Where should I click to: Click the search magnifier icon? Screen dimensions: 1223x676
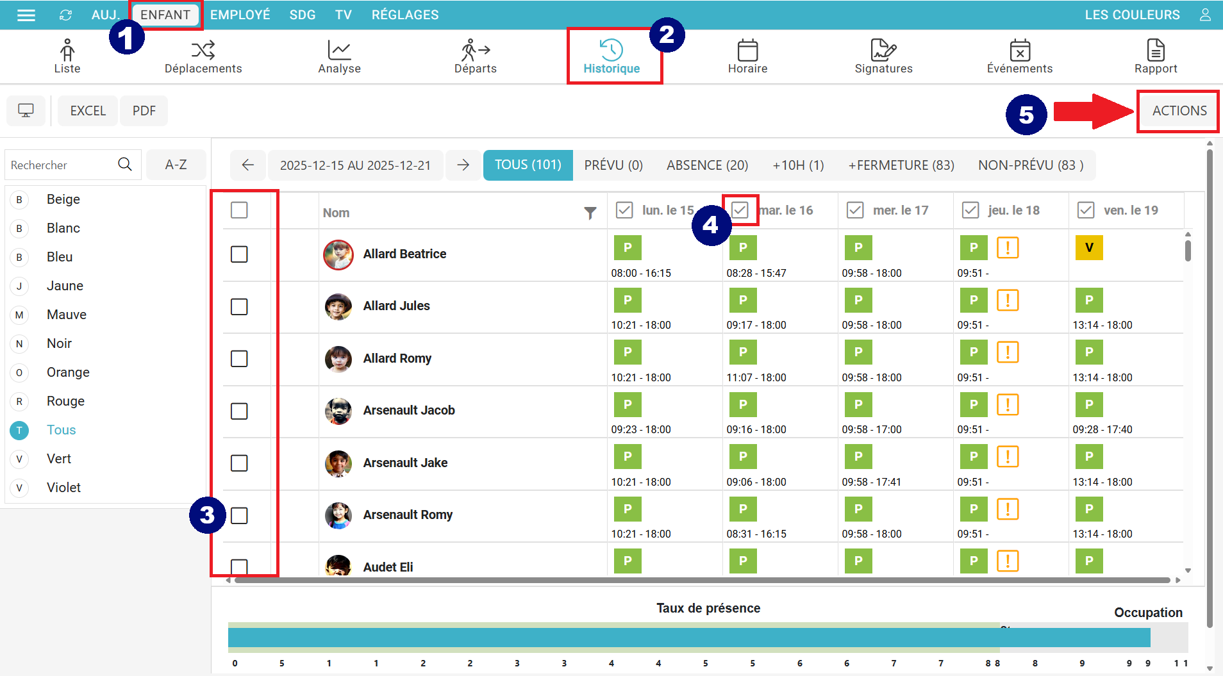125,165
